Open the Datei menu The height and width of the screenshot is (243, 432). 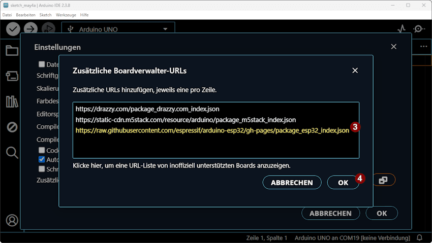[x=7, y=15]
